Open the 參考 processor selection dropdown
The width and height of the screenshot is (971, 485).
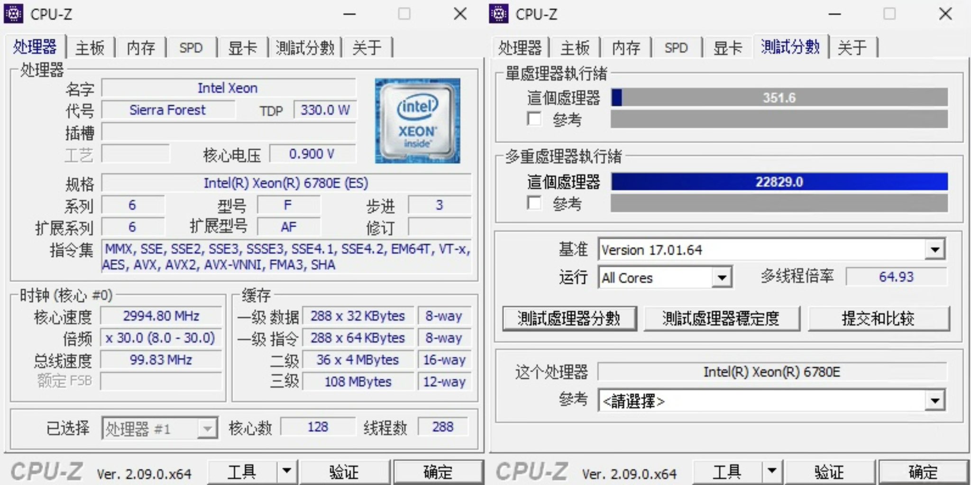[935, 401]
